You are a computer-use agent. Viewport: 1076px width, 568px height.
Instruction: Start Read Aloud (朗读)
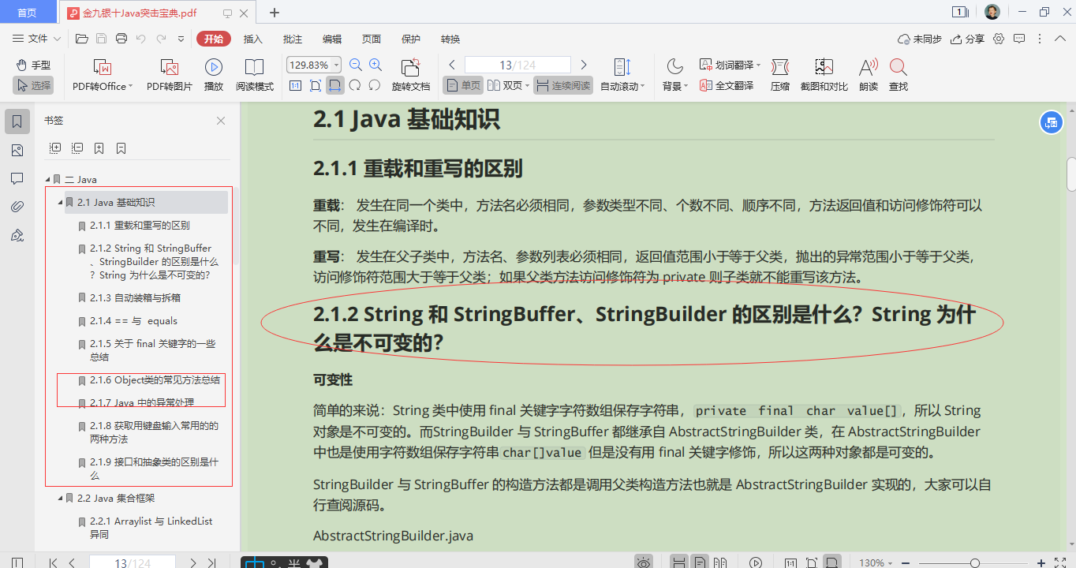869,76
